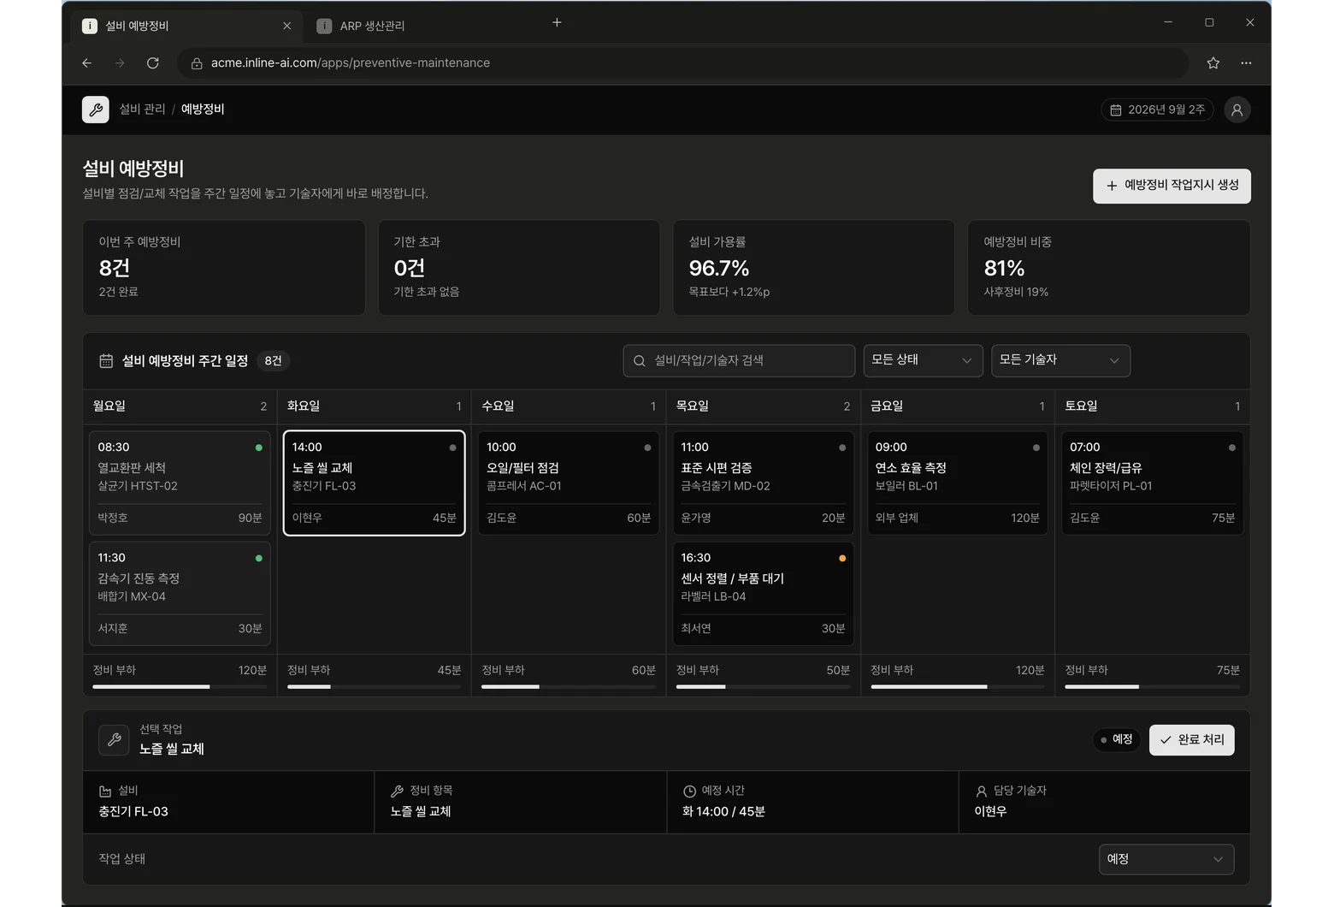This screenshot has width=1334, height=907.
Task: Click the 화 14:00 / 45분 scheduled time
Action: [723, 811]
